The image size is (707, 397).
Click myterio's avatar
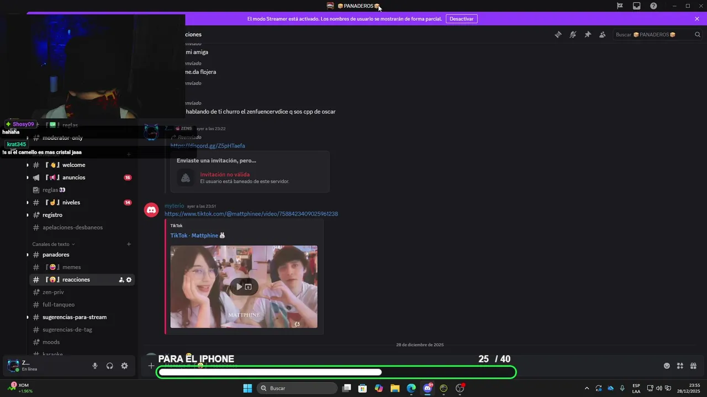pos(151,210)
